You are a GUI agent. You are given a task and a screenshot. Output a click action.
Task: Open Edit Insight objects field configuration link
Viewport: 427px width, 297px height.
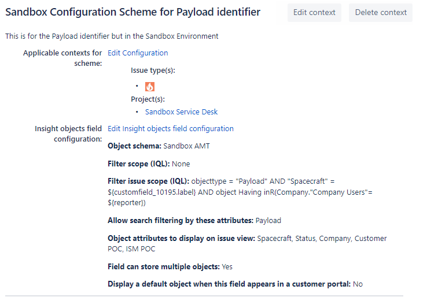[x=171, y=128]
